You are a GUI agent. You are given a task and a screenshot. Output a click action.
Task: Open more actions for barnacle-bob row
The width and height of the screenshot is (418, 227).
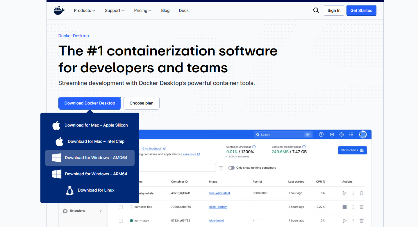point(353,207)
